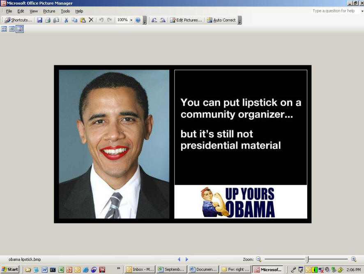The image size is (364, 274).
Task: Click the Next picture arrow
Action: [x=187, y=259]
